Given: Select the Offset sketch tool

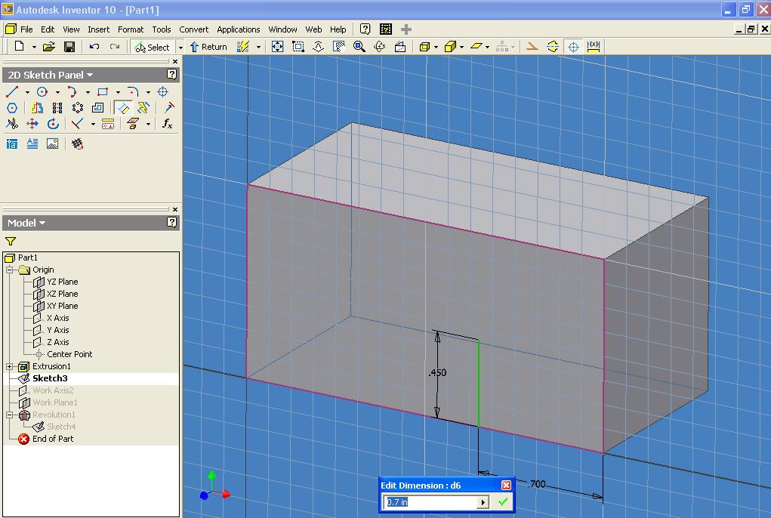Looking at the screenshot, I should pyautogui.click(x=98, y=108).
